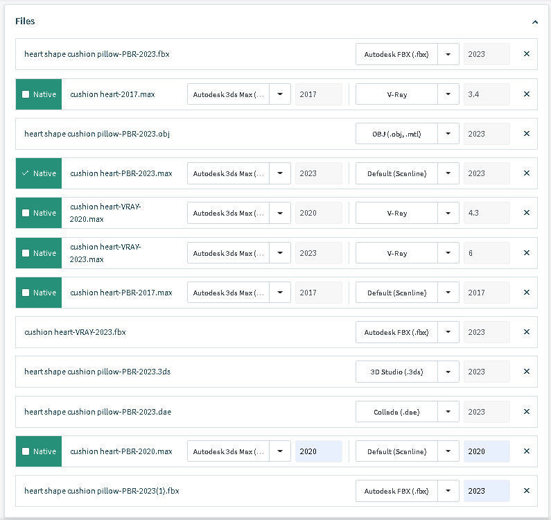The height and width of the screenshot is (520, 551).
Task: Open Collada (.dae) format dropdown
Action: 448,412
